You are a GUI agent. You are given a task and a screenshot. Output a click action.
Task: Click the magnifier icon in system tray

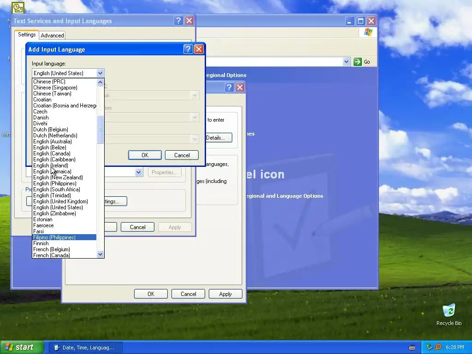coord(438,347)
